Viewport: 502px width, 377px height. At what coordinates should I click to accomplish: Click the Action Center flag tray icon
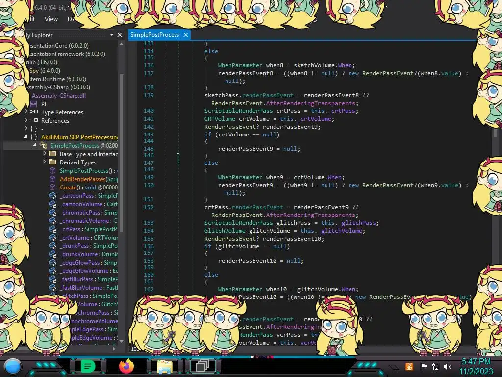424,366
